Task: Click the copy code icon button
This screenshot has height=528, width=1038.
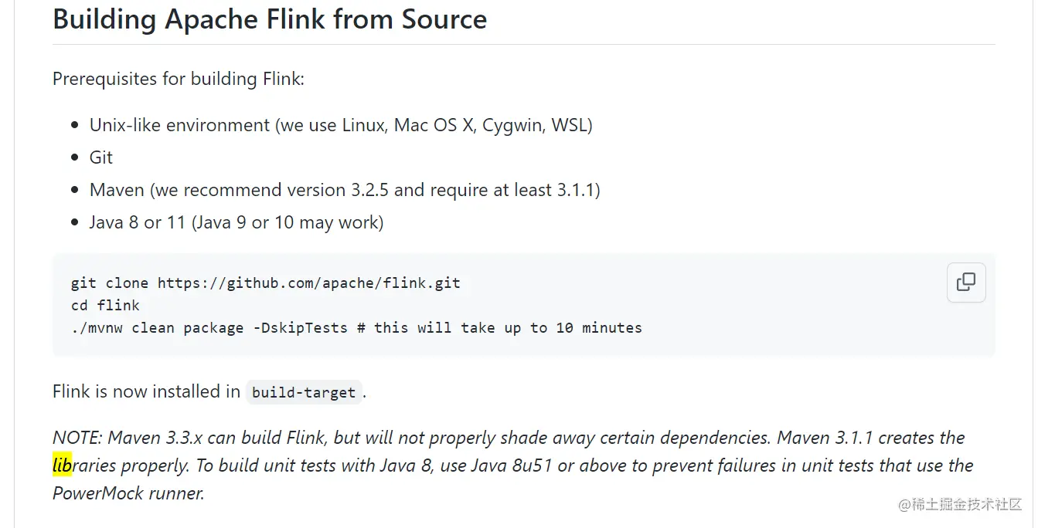Action: pos(966,282)
